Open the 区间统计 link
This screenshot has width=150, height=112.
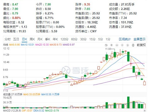pos(125,39)
